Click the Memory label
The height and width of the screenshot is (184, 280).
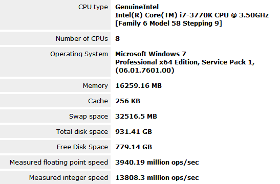click(95, 86)
